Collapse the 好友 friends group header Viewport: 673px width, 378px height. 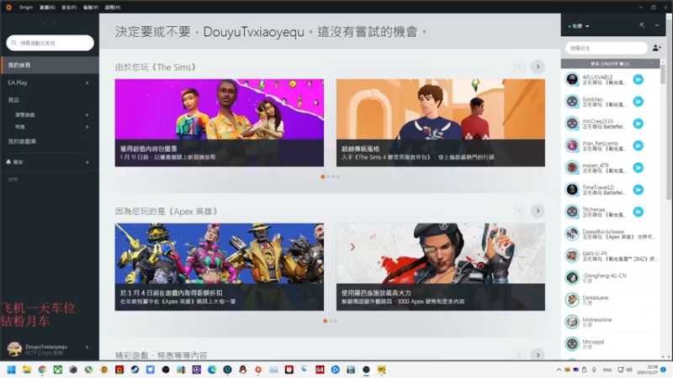point(611,64)
